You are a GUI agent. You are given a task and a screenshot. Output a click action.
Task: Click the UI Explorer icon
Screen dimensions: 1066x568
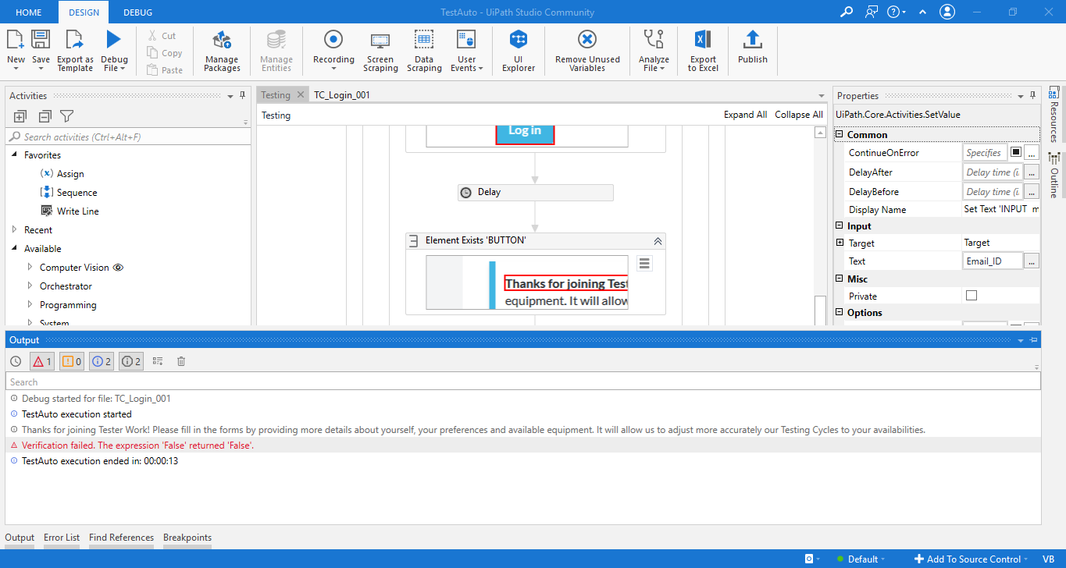pos(519,51)
